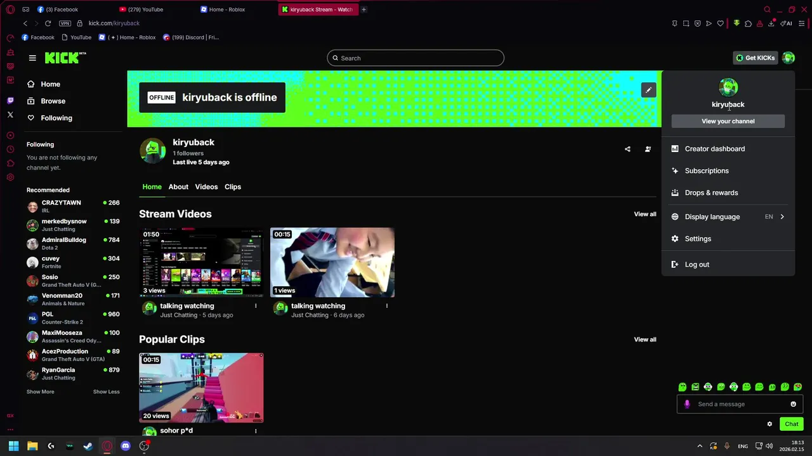Toggle the Kick sidebar hamburger menu
Viewport: 812px width, 456px height.
(32, 58)
